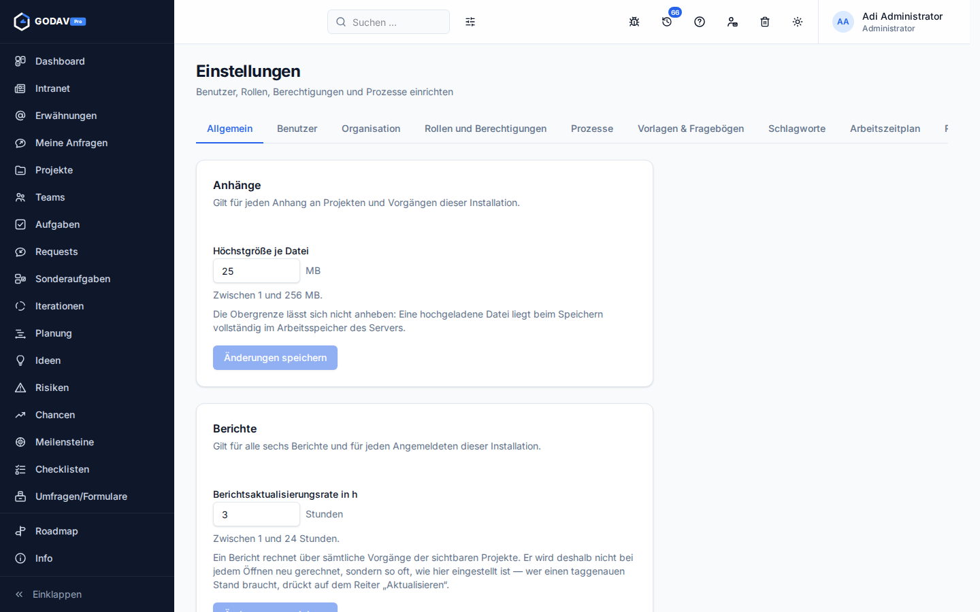Switch to the Prozesse tab
The image size is (980, 612).
coord(592,129)
